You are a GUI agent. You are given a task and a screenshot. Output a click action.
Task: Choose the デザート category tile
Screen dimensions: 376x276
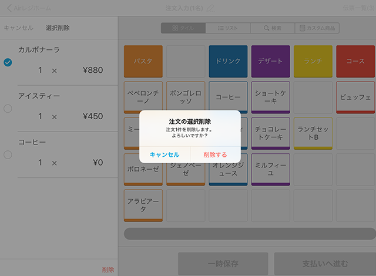click(x=270, y=61)
